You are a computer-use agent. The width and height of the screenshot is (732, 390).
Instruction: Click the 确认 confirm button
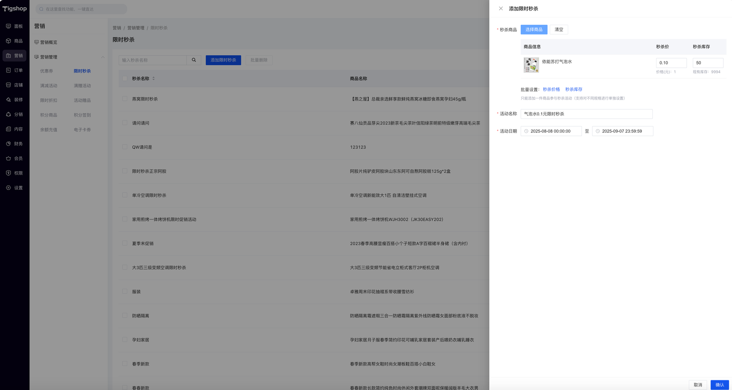coord(719,385)
